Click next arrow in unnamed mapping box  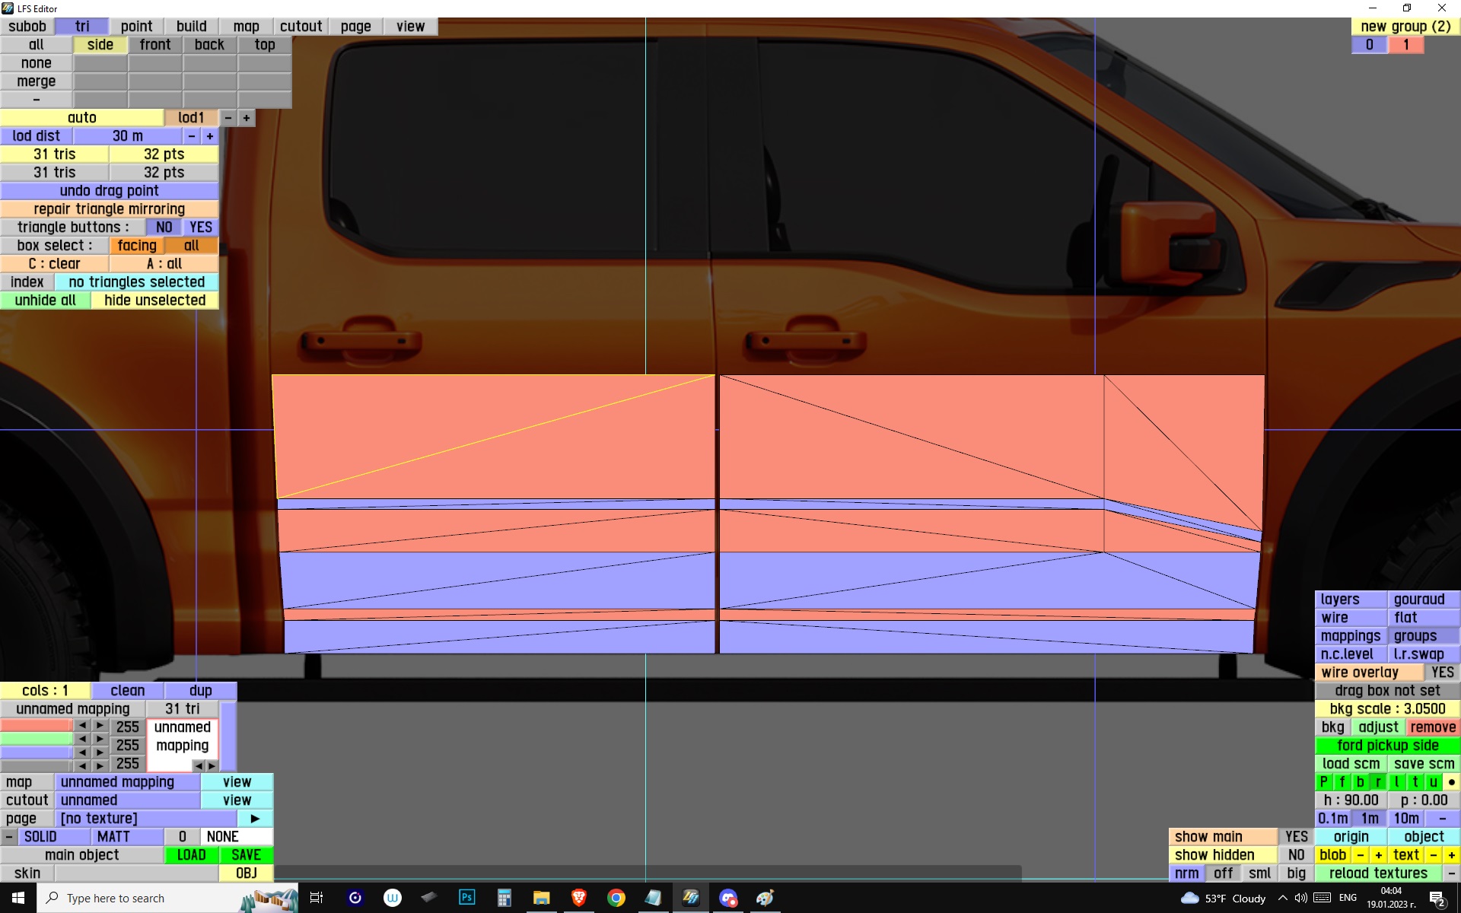point(212,765)
